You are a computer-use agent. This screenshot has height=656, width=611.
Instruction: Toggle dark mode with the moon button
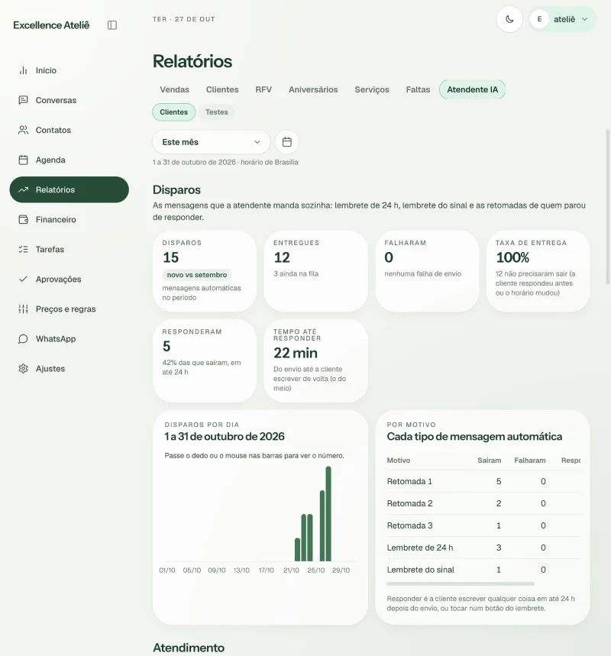(x=509, y=19)
